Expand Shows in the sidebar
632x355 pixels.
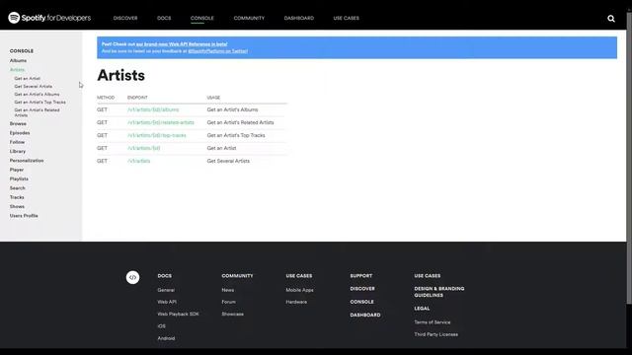click(x=18, y=206)
